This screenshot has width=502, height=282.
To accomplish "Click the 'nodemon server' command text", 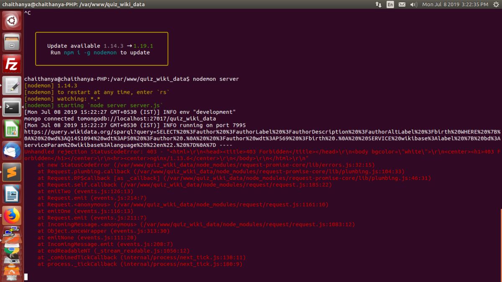I will tap(216, 79).
